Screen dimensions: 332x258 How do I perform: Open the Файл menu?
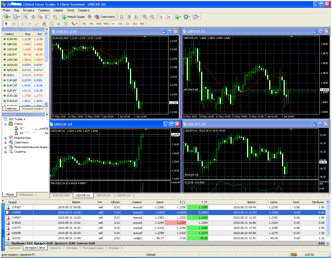click(x=6, y=10)
